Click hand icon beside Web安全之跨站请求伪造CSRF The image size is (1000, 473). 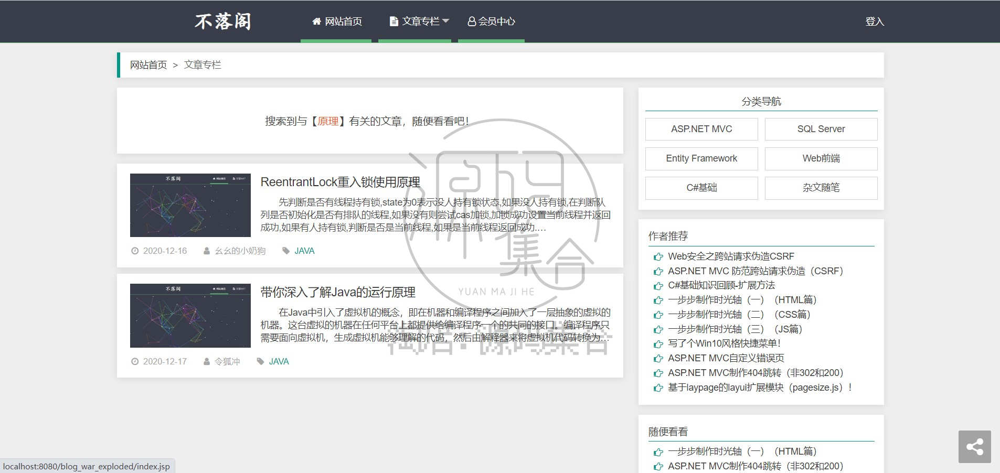pos(658,257)
